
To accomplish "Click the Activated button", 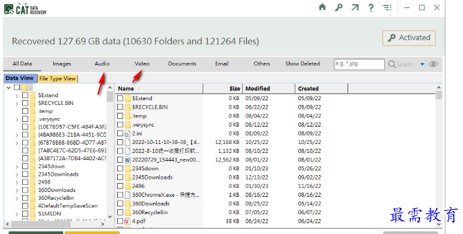I will [409, 38].
